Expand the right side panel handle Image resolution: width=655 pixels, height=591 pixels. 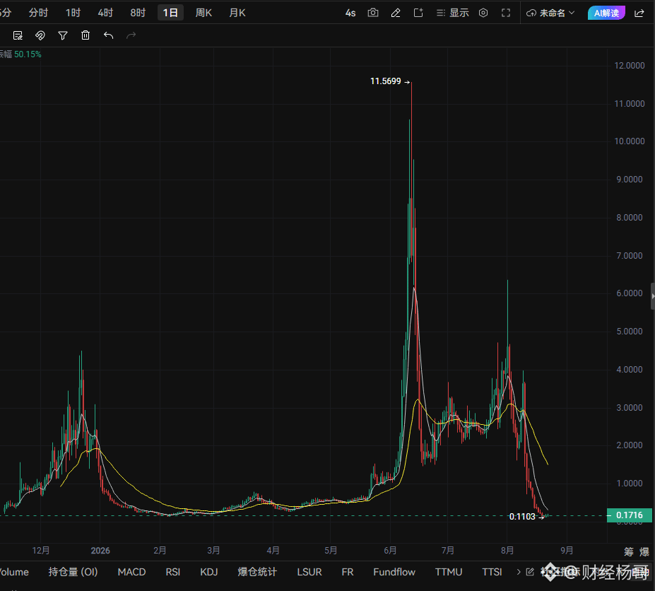pos(653,296)
